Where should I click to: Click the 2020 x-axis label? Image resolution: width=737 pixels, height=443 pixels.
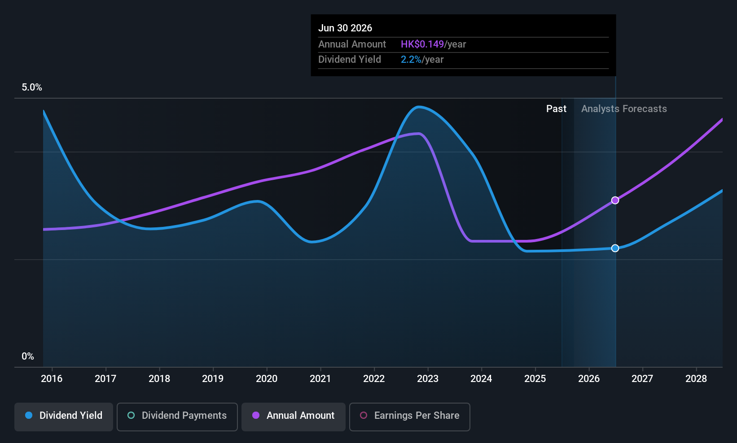pos(267,379)
